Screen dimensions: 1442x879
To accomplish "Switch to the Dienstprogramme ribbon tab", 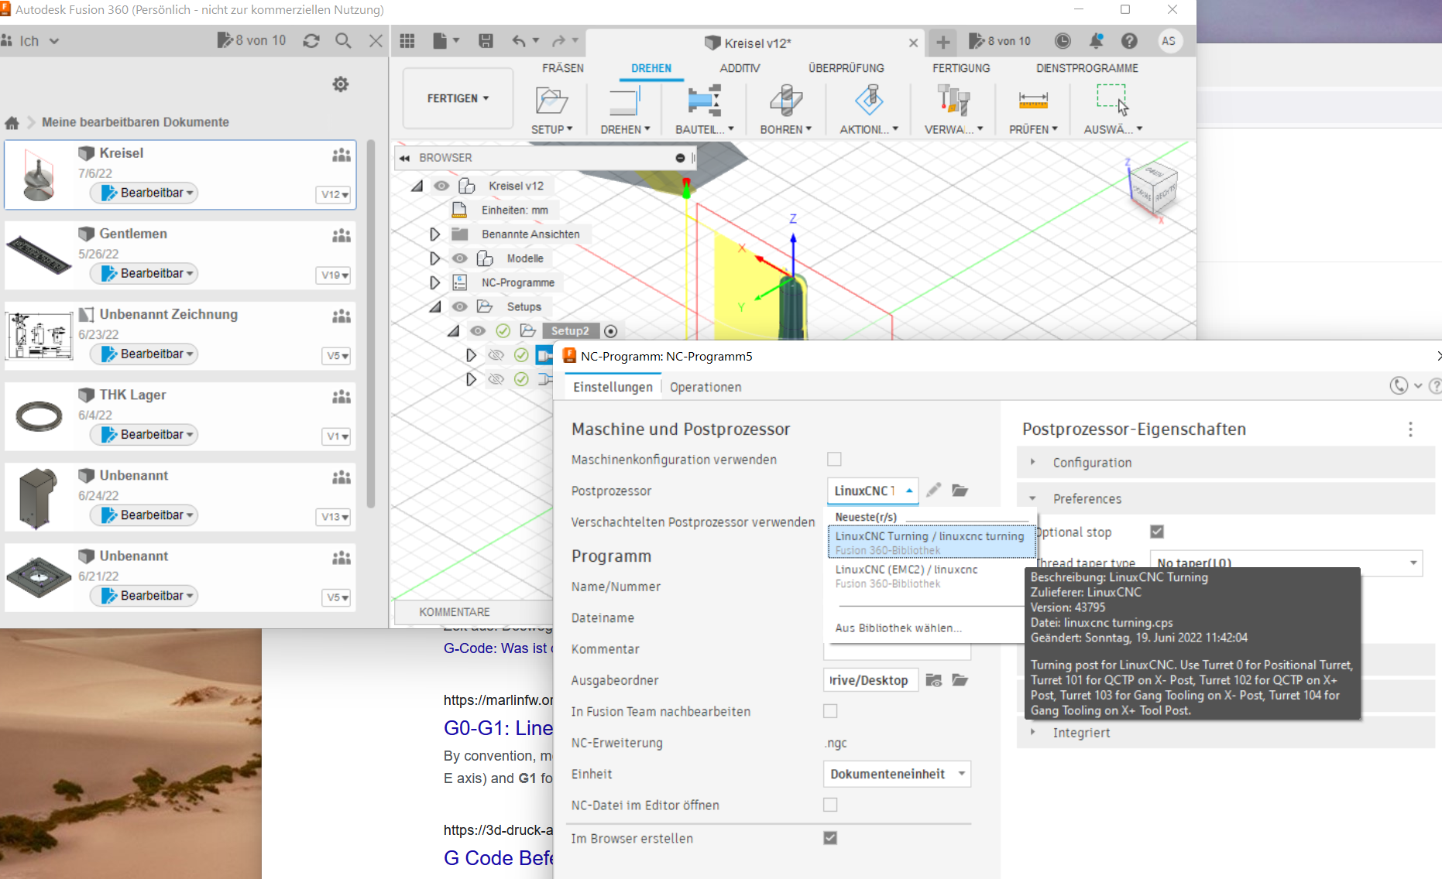I will tap(1087, 68).
